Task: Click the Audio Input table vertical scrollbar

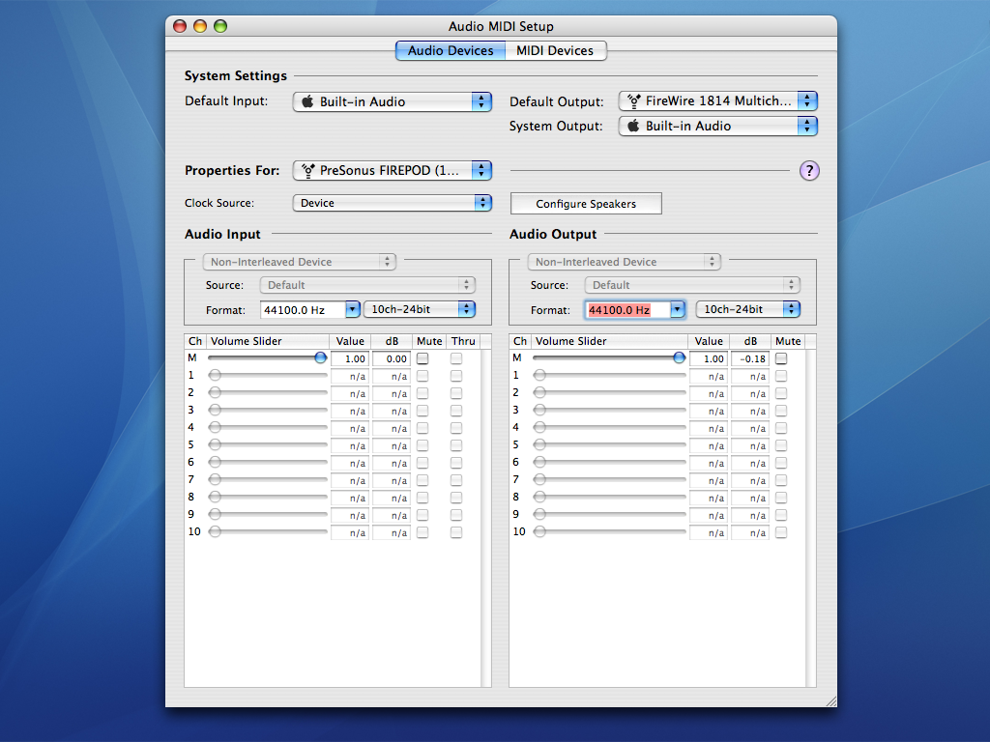Action: (486, 518)
